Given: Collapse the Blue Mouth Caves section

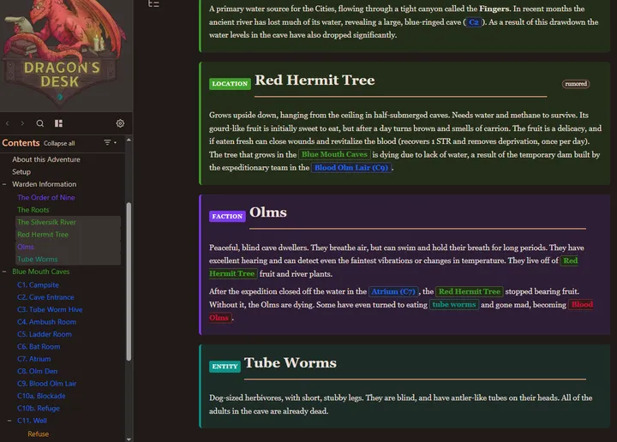Looking at the screenshot, I should coord(4,272).
